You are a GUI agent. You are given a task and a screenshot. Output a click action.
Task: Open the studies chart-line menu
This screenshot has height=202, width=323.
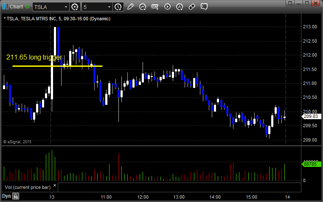point(142,7)
